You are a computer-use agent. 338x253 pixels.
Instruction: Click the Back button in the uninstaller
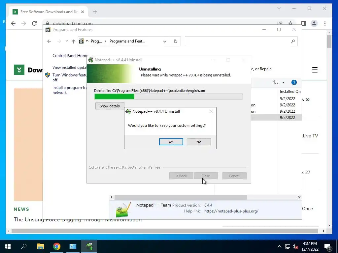(x=181, y=176)
